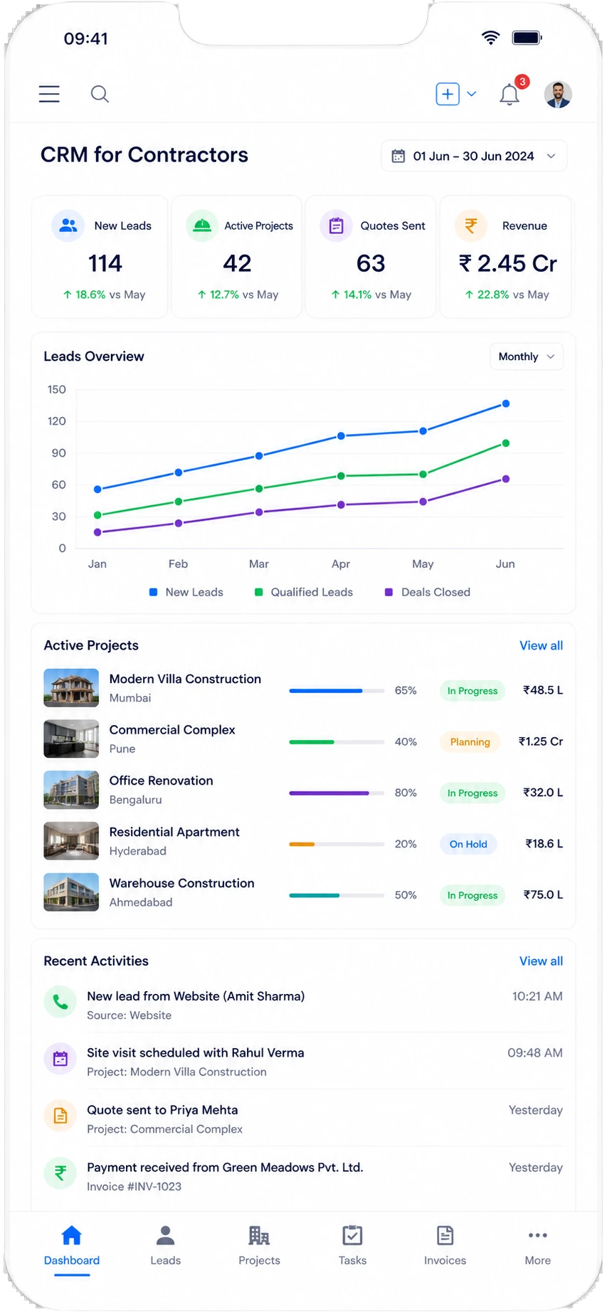Click the On Hold status badge
The height and width of the screenshot is (1312, 607).
point(468,845)
